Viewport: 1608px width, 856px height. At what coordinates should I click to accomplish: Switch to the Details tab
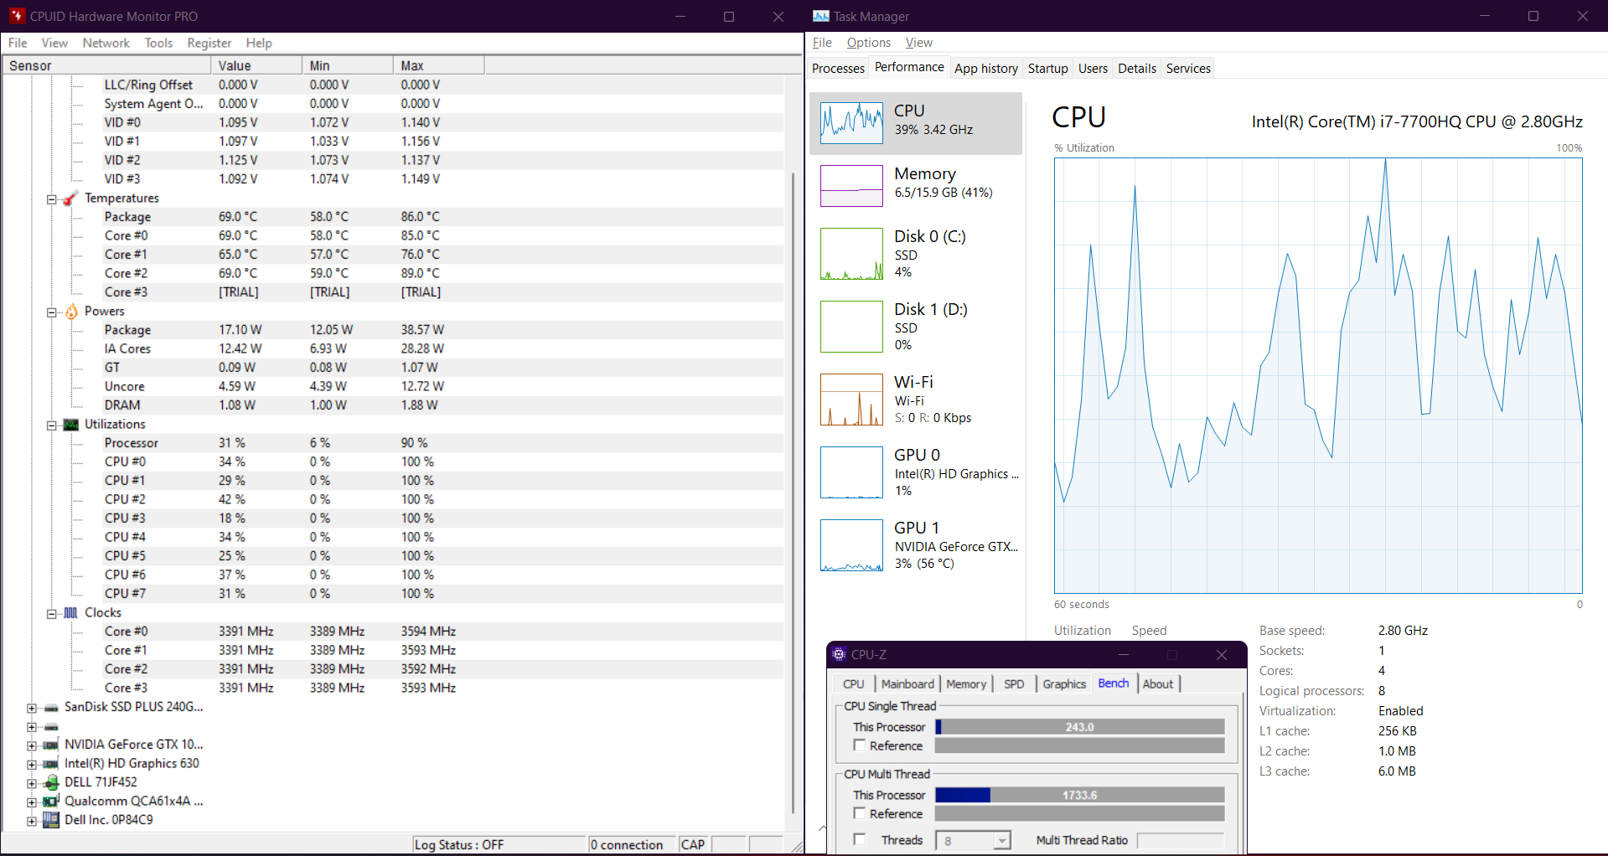pos(1137,69)
